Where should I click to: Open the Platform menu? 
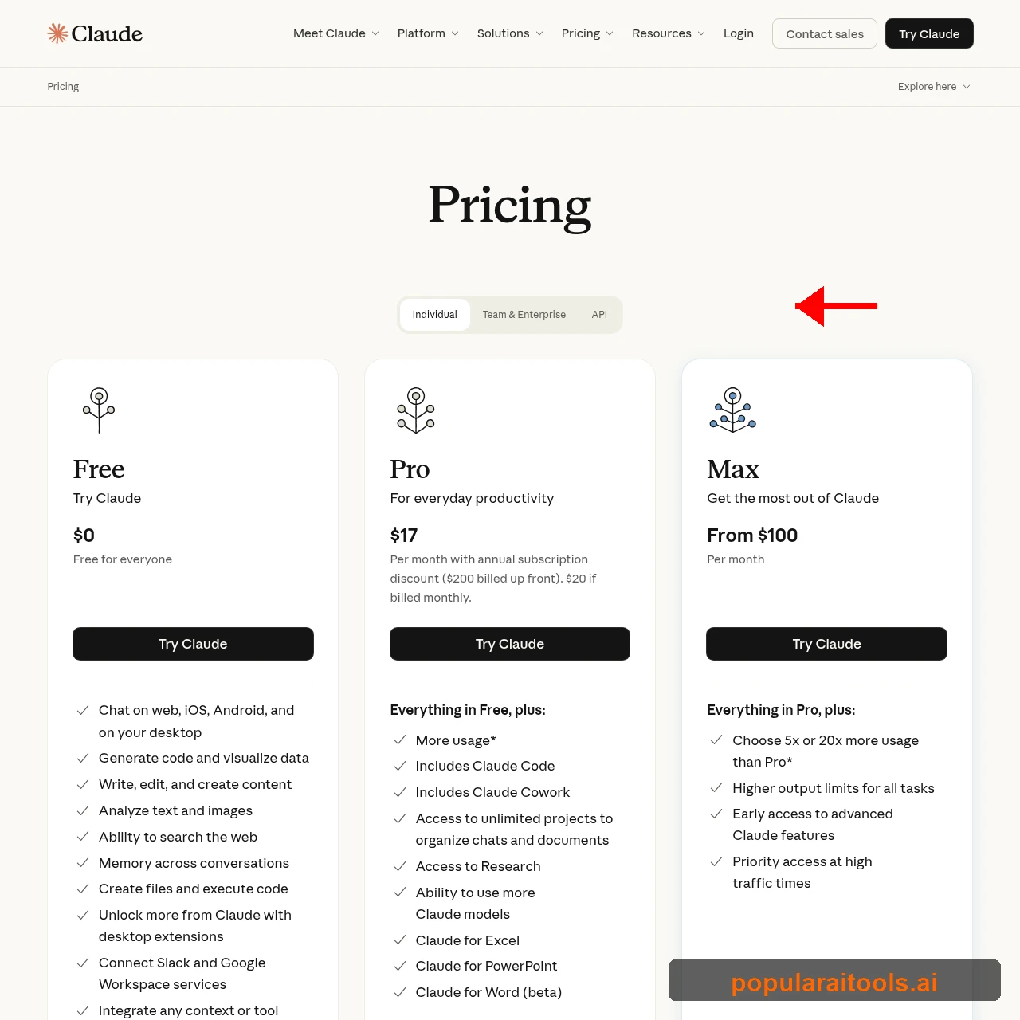427,33
